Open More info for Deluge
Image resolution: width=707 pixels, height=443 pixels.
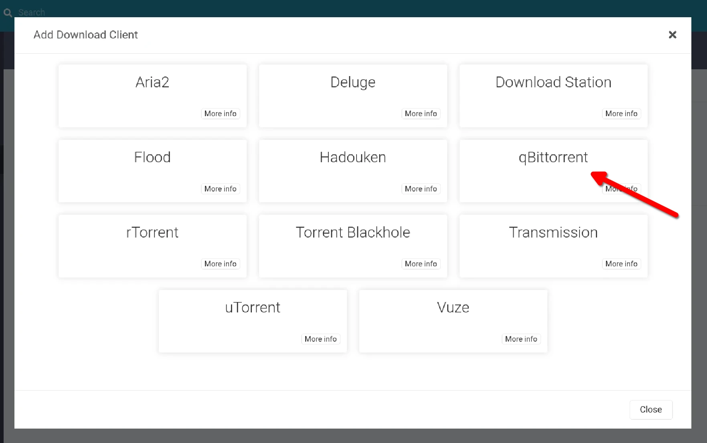pyautogui.click(x=421, y=114)
